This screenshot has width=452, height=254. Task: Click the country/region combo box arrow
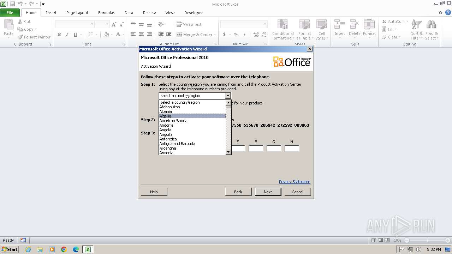228,96
